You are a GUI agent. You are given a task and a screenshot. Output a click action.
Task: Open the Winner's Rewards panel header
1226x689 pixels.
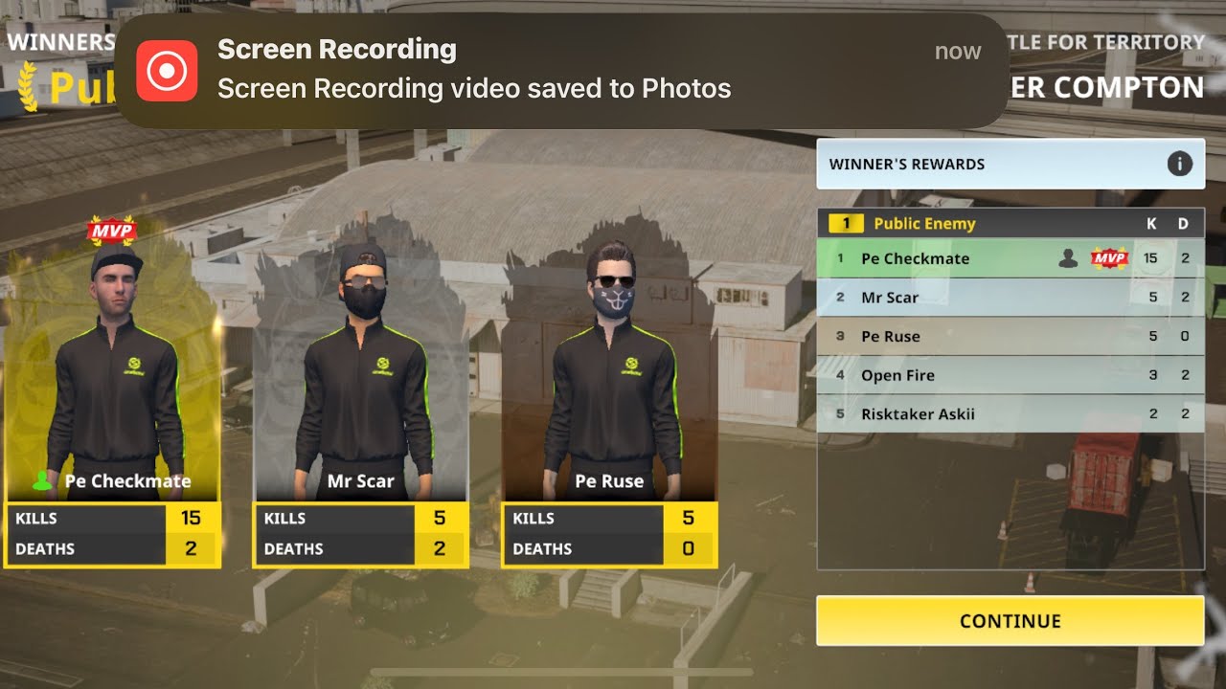[1010, 164]
